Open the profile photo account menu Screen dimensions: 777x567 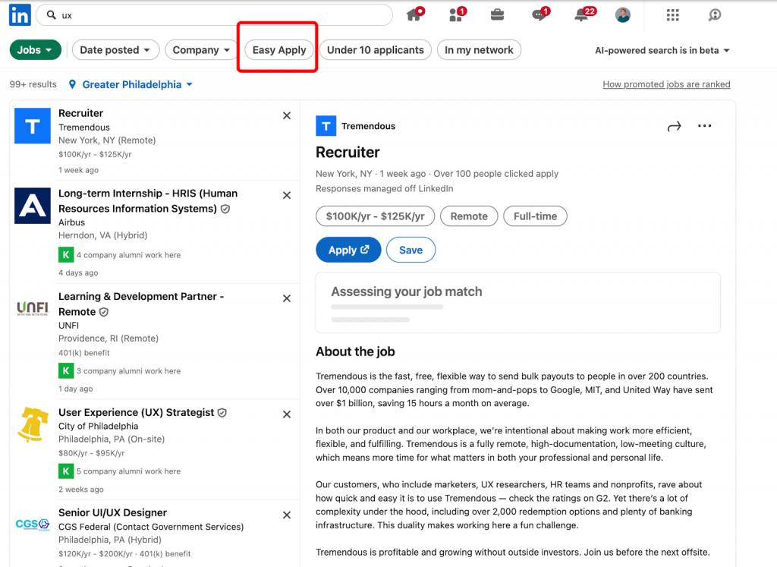[622, 14]
